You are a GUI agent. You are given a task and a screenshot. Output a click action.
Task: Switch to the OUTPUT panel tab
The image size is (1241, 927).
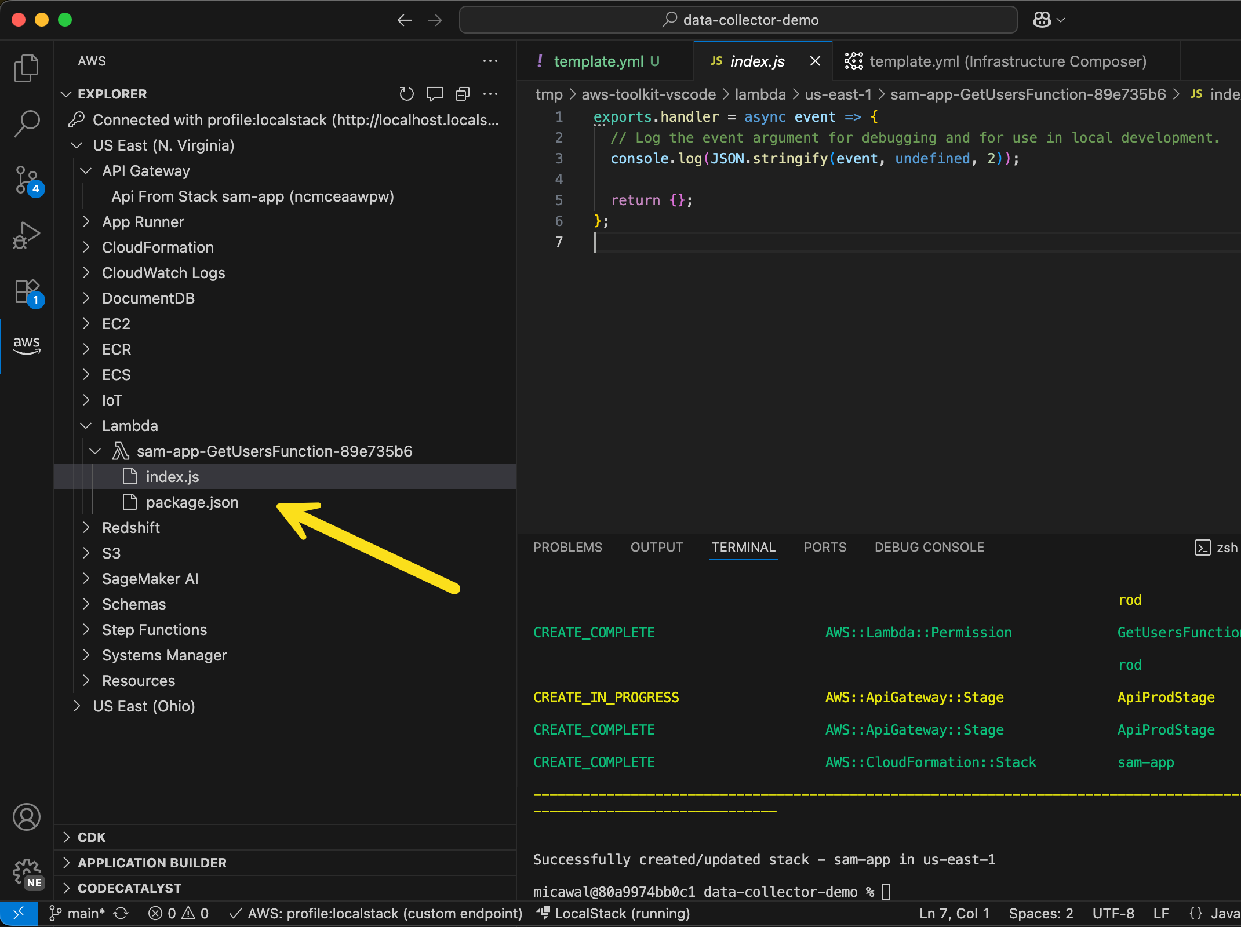[657, 548]
